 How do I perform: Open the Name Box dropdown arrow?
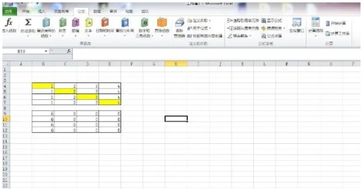coord(46,51)
